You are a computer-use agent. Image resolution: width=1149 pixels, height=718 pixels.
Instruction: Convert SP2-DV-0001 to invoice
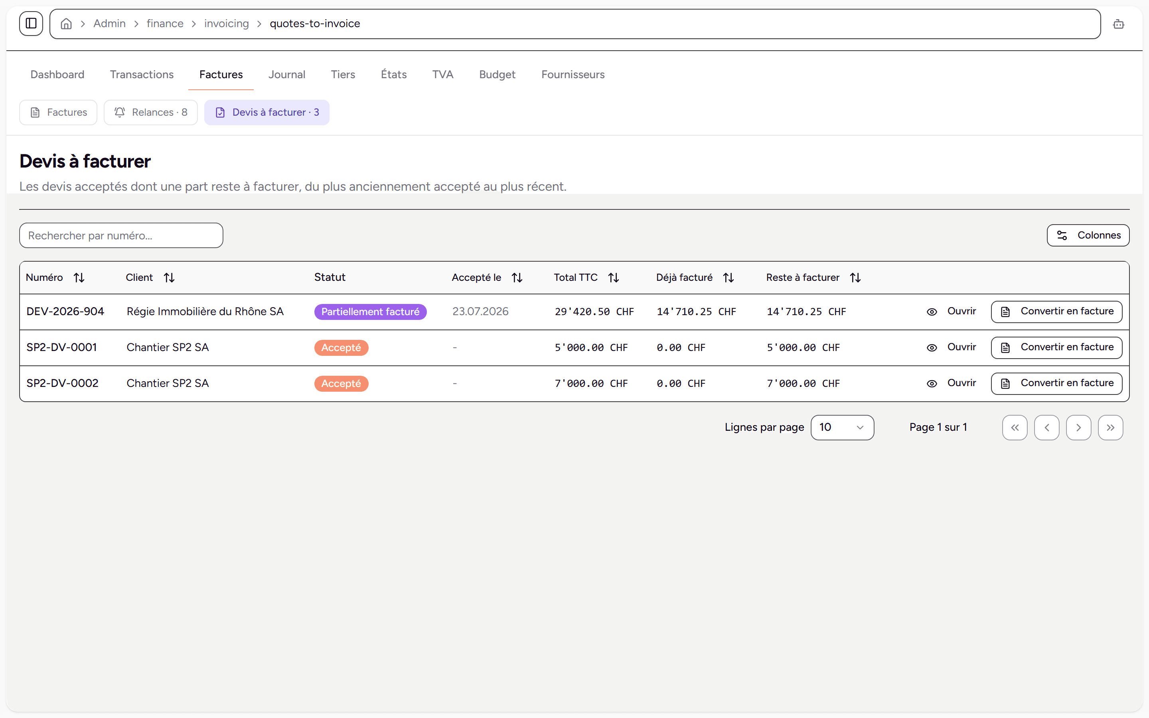coord(1056,347)
